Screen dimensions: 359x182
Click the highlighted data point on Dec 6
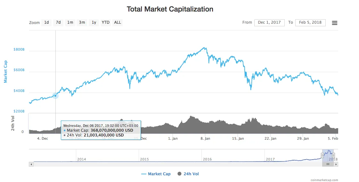(x=55, y=96)
